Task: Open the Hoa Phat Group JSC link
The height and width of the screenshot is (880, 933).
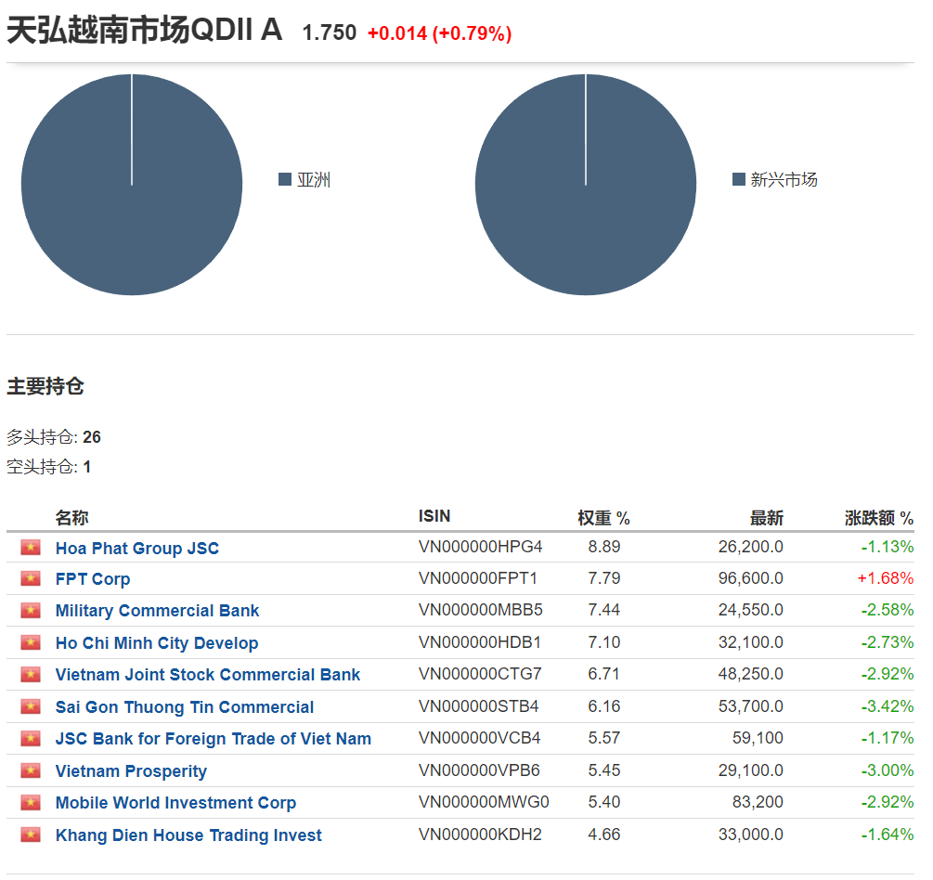Action: pos(137,548)
